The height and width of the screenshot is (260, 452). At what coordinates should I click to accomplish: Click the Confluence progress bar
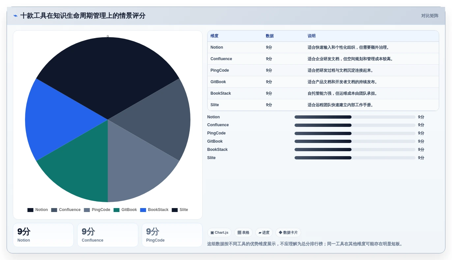[355, 125]
